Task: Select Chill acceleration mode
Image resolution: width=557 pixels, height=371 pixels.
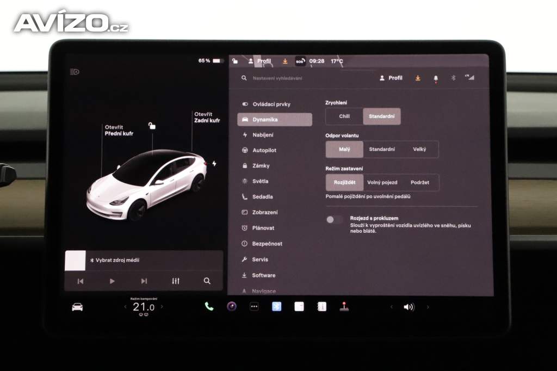Action: pos(344,116)
